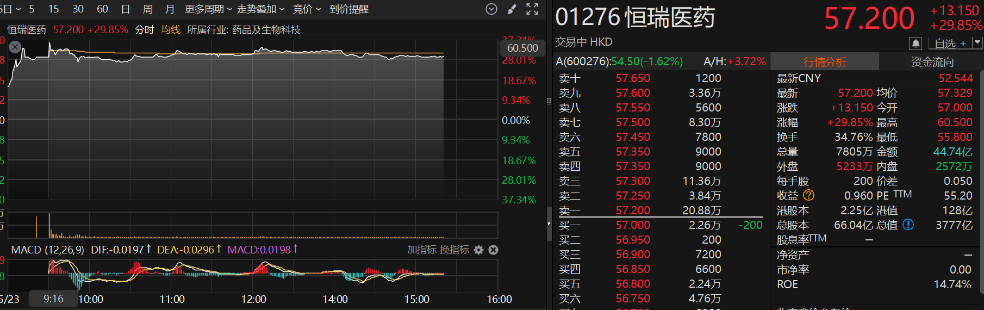
Task: Open MACD indicator settings gear
Action: [x=478, y=250]
